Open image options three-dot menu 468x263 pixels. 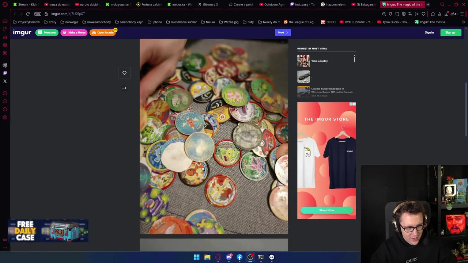(283, 42)
